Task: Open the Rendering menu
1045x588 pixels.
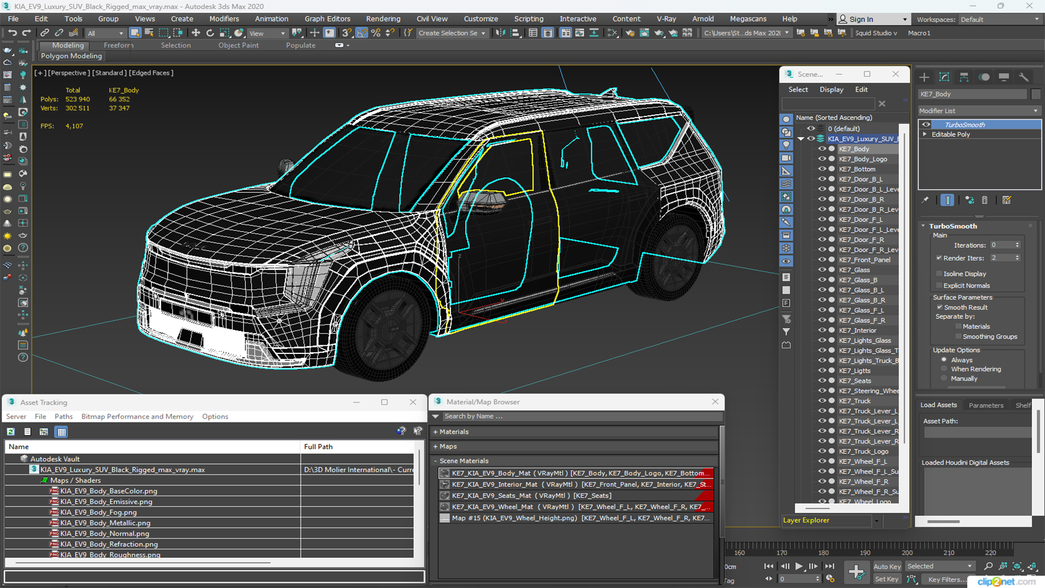Action: (383, 19)
